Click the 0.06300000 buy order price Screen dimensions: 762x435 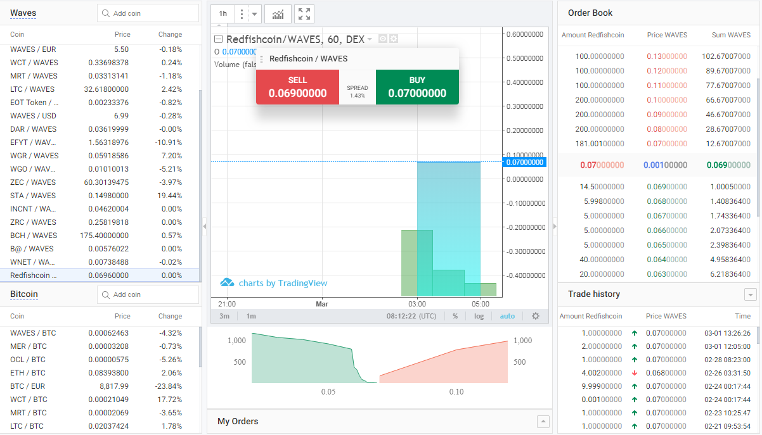pos(667,274)
